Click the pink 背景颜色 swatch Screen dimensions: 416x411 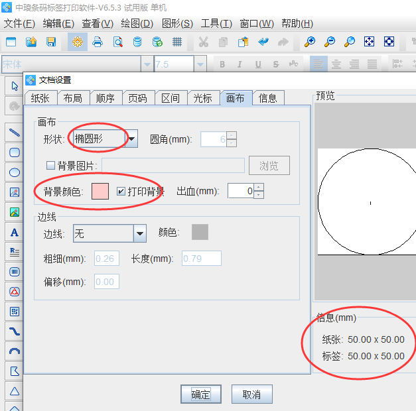tap(100, 192)
